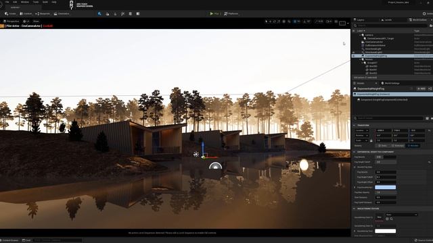
Task: Select Box050 in the Outliner
Action: point(373,66)
